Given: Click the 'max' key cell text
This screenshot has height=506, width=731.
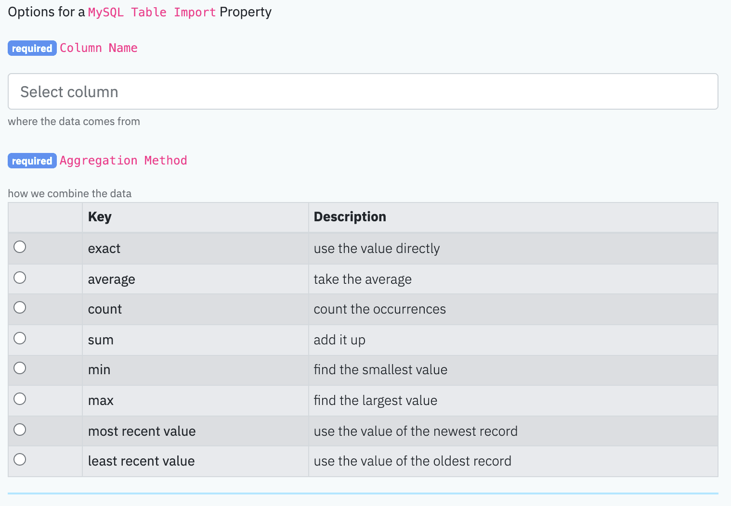Looking at the screenshot, I should [101, 401].
